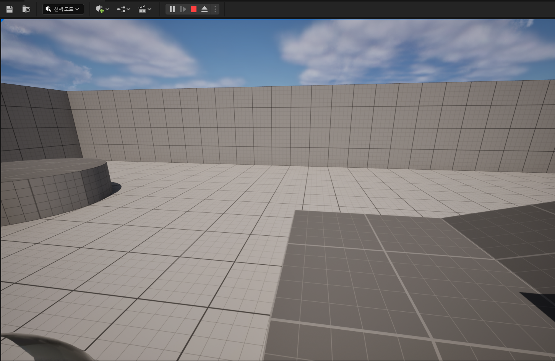555x361 pixels.
Task: Open the 선택 모드 dropdown
Action: click(63, 9)
